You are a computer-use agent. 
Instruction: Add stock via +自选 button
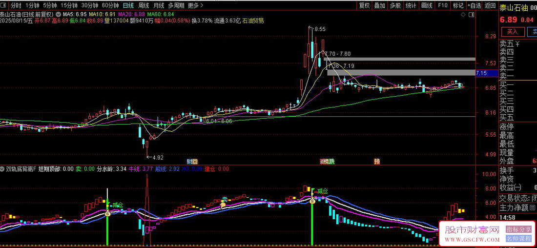475,5
